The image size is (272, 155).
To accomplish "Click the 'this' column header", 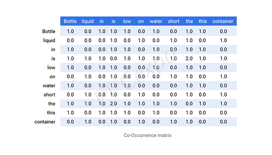I will coord(203,21).
